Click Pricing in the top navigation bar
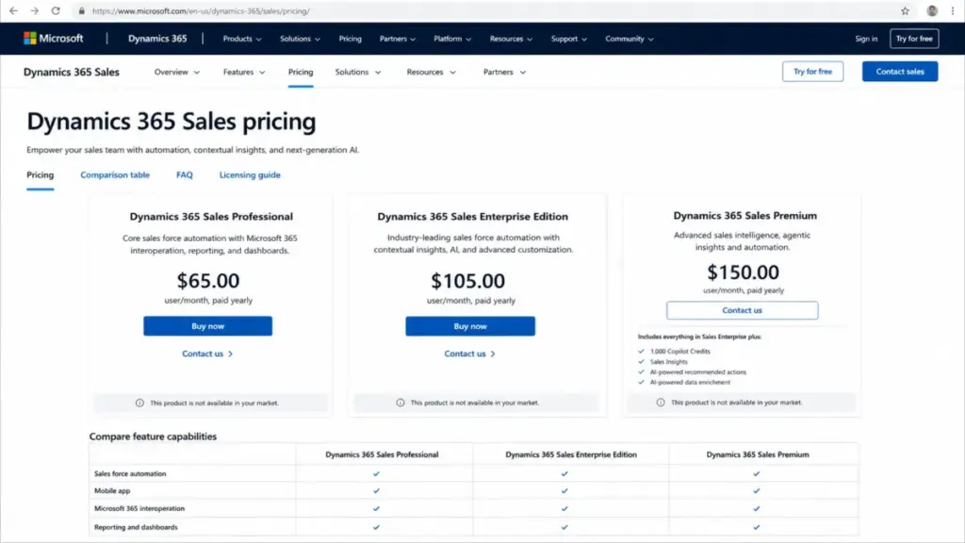Image resolution: width=965 pixels, height=543 pixels. (x=351, y=39)
